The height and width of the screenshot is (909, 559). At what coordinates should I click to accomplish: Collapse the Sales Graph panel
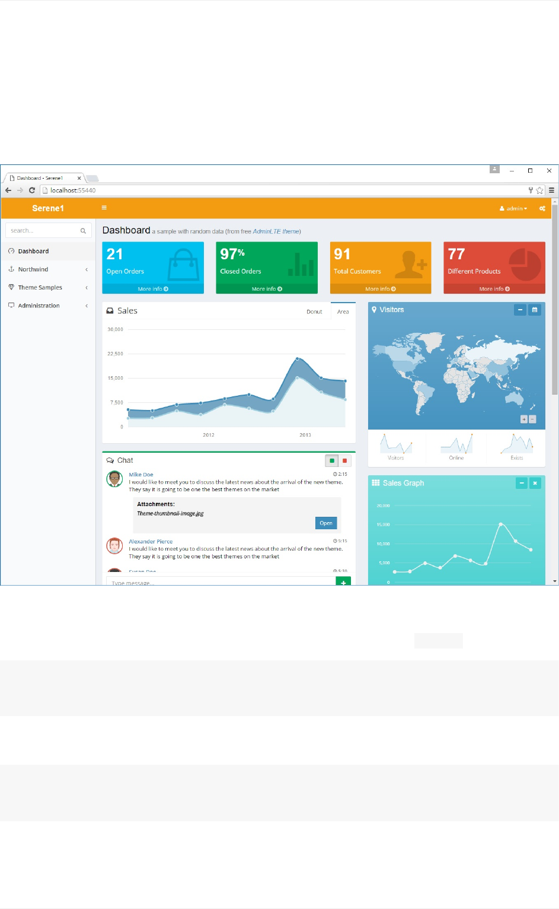(x=522, y=483)
